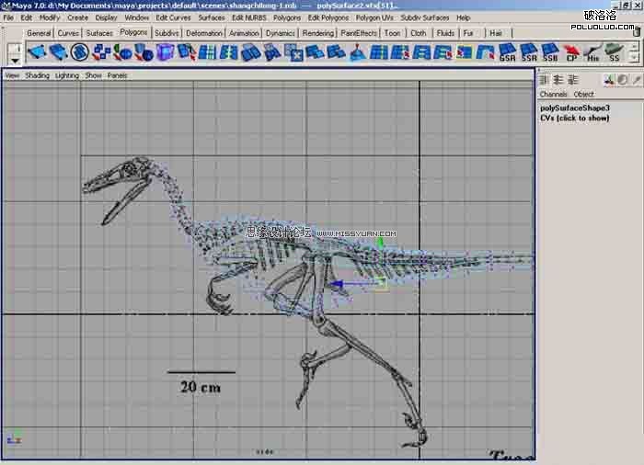Click the SS shelf icon
This screenshot has width=644, height=465.
click(615, 53)
